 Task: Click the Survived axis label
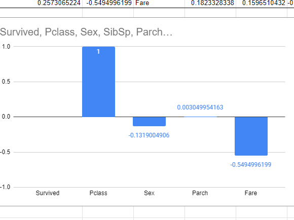click(x=48, y=193)
